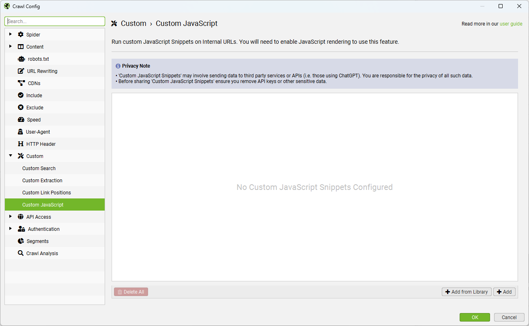Expand the Spider section
Viewport: 529px width, 326px height.
11,34
